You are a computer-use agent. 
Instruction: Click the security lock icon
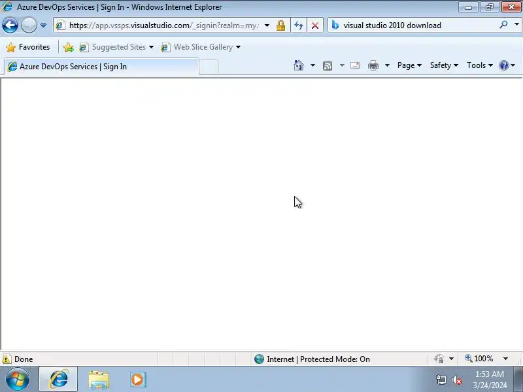280,25
